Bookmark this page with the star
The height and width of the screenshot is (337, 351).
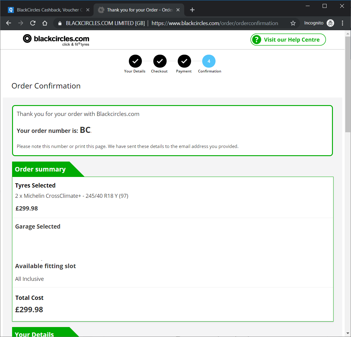[293, 23]
